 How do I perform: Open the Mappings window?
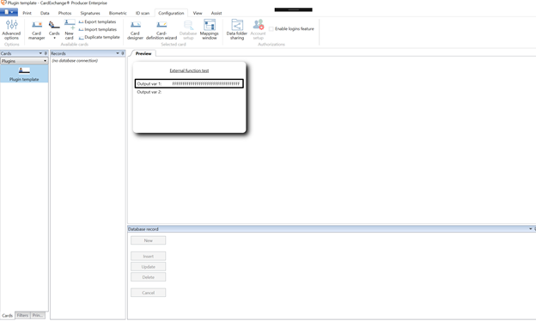pyautogui.click(x=210, y=30)
